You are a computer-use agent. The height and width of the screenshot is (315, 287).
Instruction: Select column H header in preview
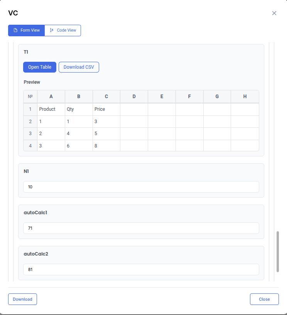click(245, 97)
